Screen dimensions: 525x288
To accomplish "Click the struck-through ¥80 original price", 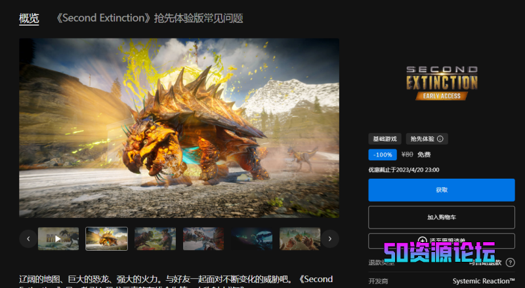I will (x=407, y=154).
